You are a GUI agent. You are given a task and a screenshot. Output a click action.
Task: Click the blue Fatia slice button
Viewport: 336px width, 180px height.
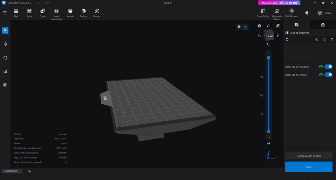coord(309,167)
